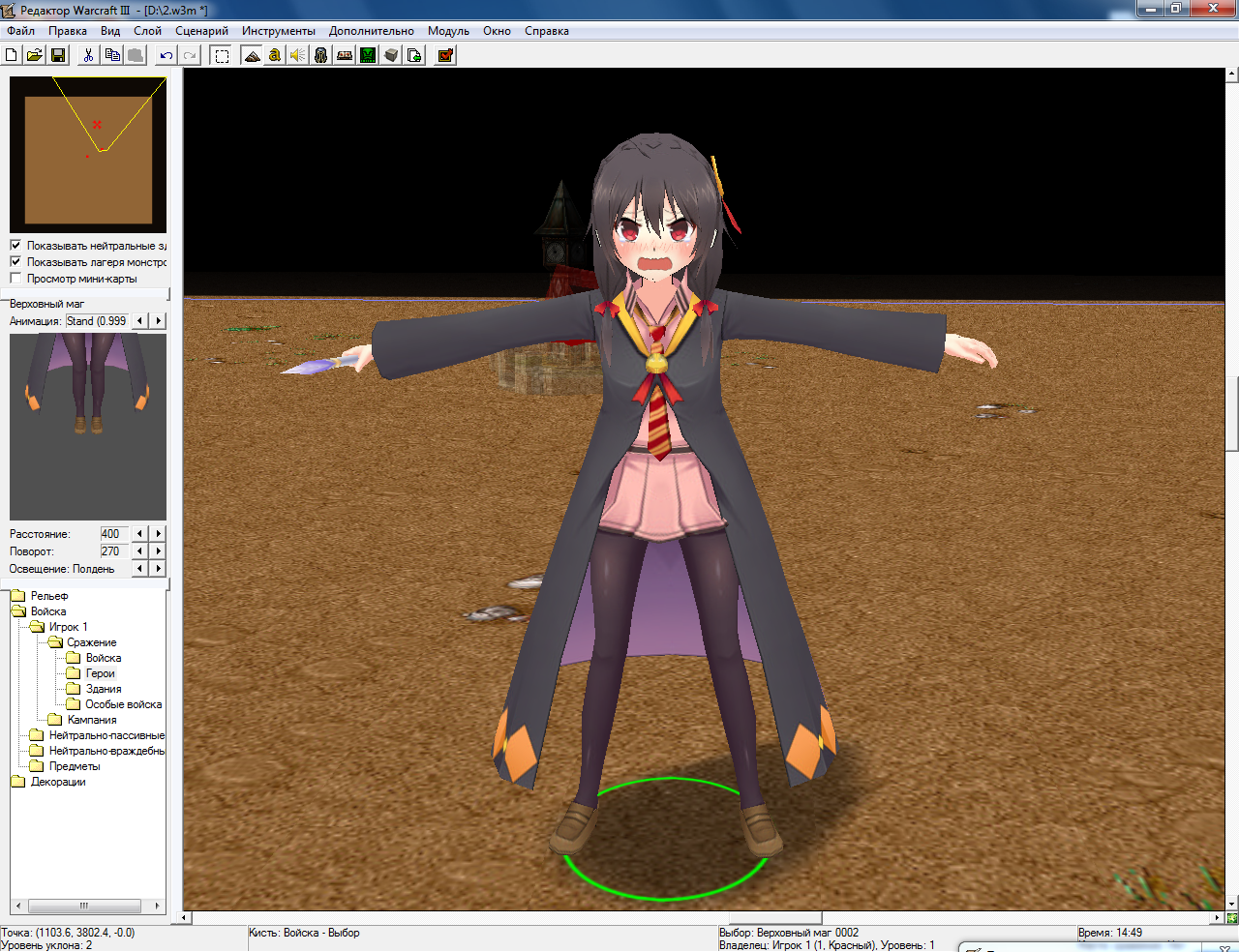Click the unit model preview thumbnail

tap(88, 427)
